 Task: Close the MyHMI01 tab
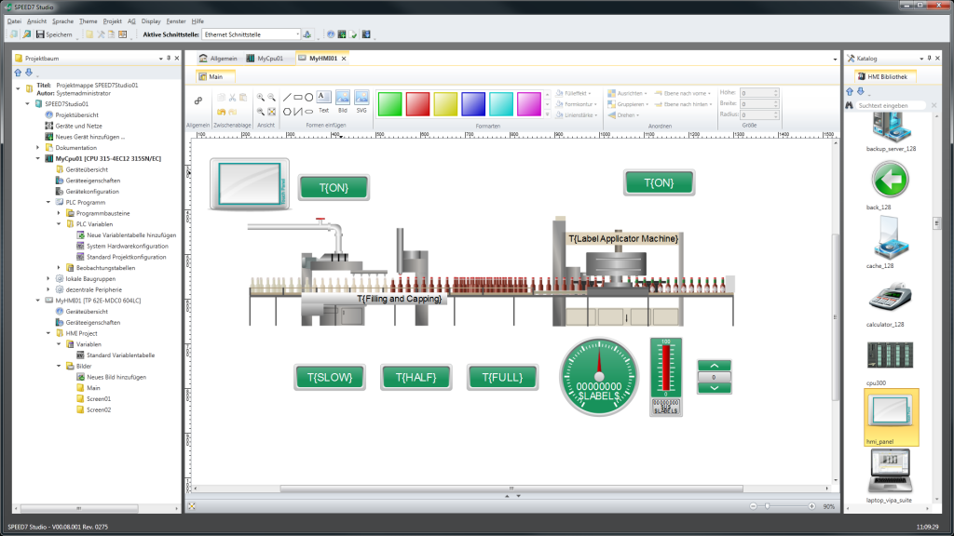pyautogui.click(x=344, y=59)
